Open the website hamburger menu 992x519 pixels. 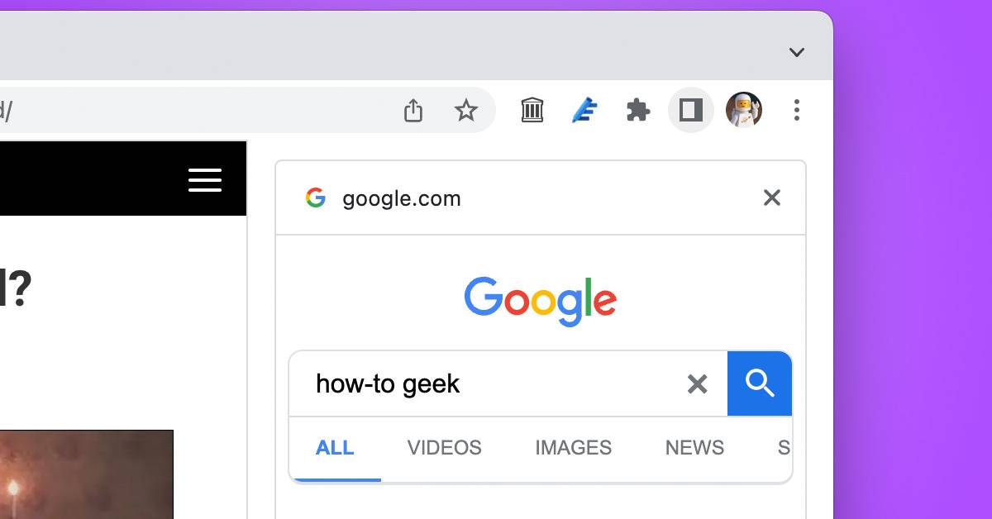pyautogui.click(x=205, y=180)
